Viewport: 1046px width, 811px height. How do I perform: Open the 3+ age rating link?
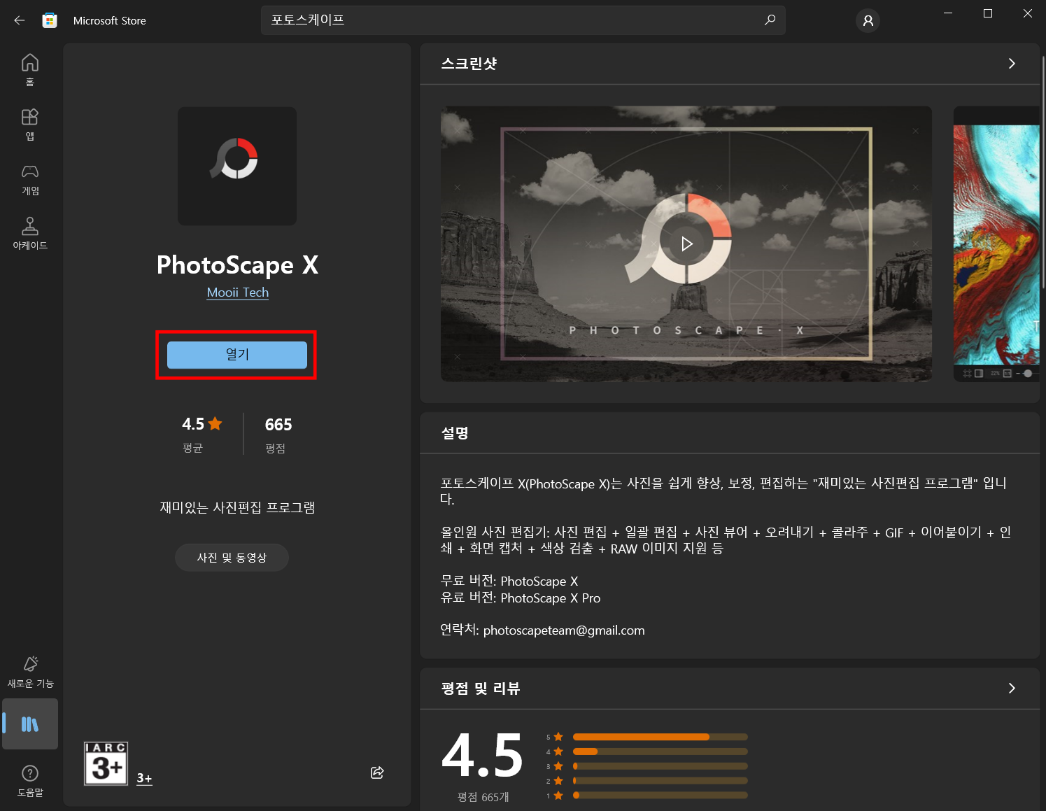pyautogui.click(x=144, y=778)
